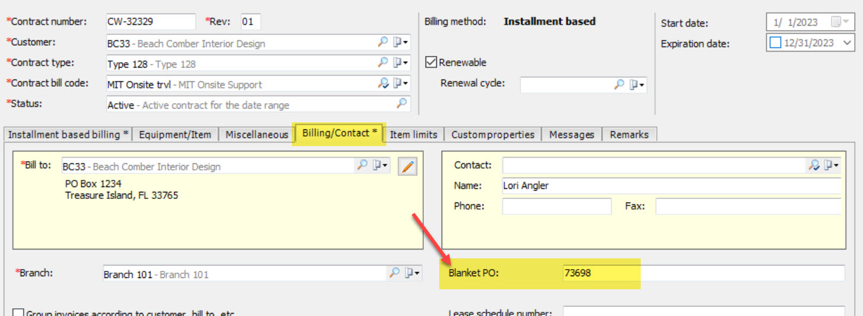Screen dimensions: 863x316
Task: Open the Miscellaneous tab
Action: click(257, 134)
